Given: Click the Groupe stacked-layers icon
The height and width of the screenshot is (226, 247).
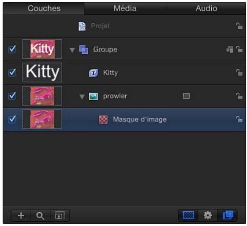Looking at the screenshot, I should 83,50.
